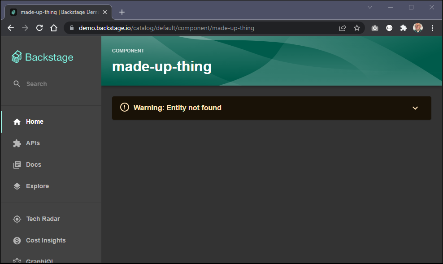Viewport: 443px width, 264px height.
Task: Click the Home house icon
Action: pos(17,122)
